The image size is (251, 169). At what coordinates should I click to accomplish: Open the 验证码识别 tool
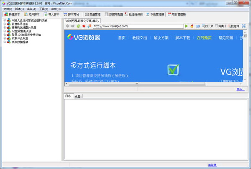134,14
